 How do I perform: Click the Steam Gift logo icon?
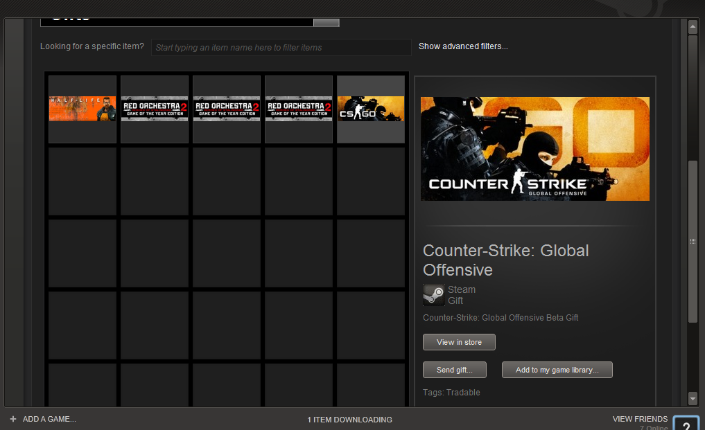pyautogui.click(x=434, y=295)
